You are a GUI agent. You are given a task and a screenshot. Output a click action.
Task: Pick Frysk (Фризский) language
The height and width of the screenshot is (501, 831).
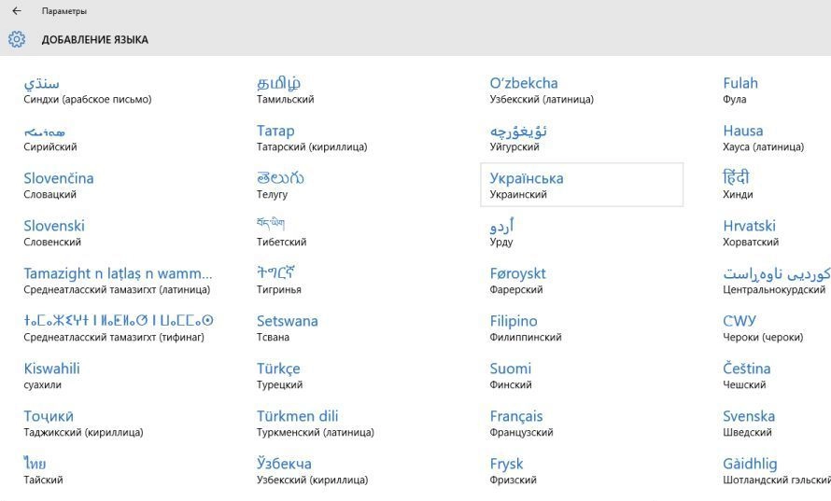pyautogui.click(x=514, y=470)
